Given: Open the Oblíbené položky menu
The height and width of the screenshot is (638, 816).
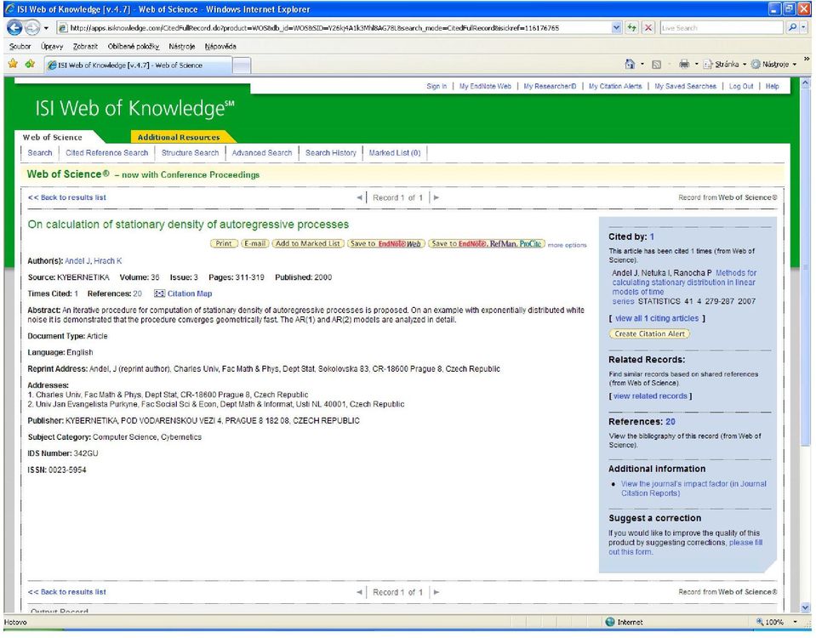Looking at the screenshot, I should click(134, 46).
